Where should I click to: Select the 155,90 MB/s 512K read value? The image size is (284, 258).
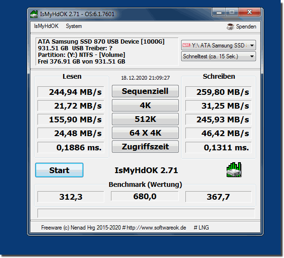71,120
